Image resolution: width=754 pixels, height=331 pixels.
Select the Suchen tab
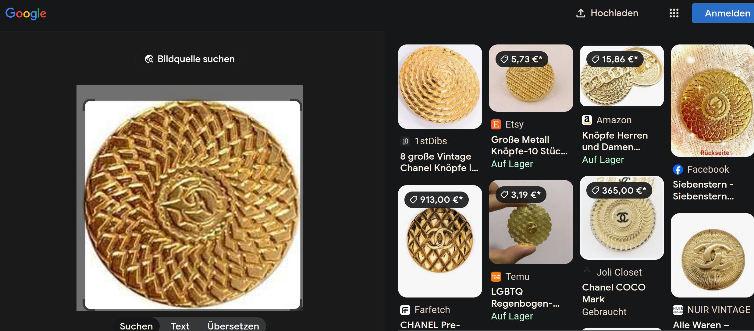point(136,326)
